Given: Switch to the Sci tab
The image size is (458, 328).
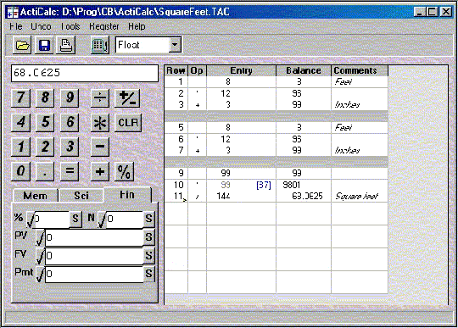Looking at the screenshot, I should pos(81,195).
